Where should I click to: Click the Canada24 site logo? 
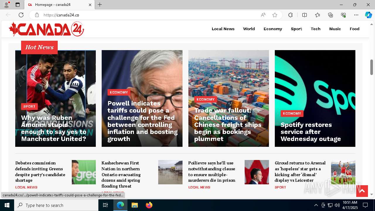(46, 29)
